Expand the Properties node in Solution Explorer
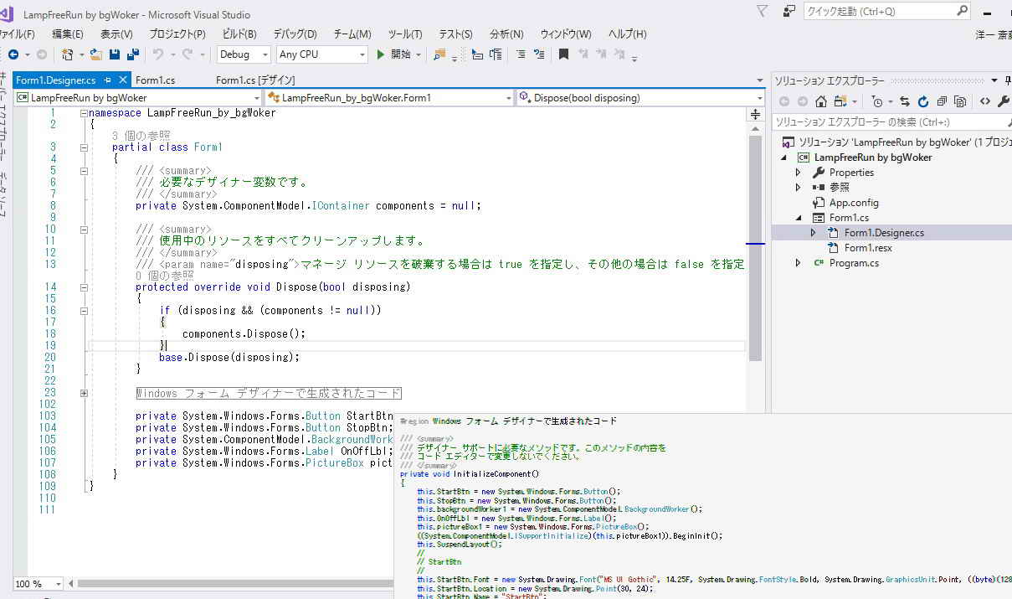1012x599 pixels. click(x=798, y=173)
